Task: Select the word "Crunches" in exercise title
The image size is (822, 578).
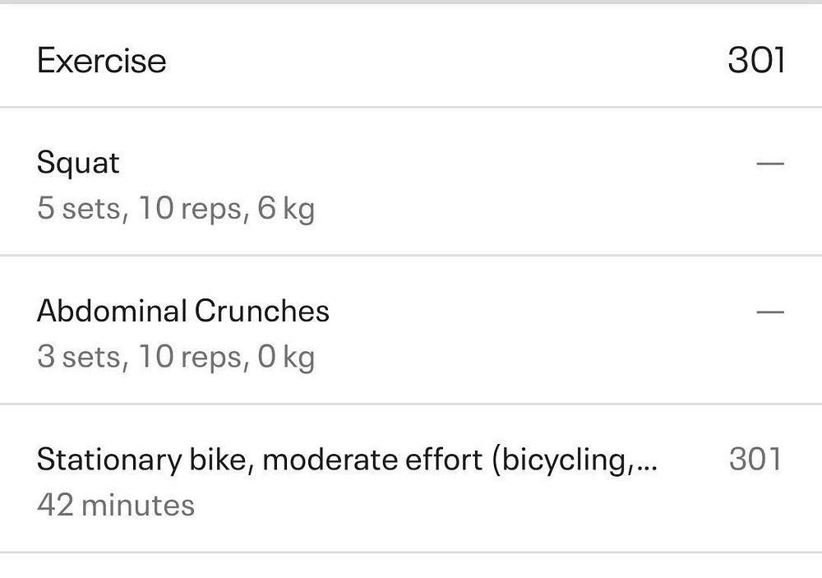Action: (x=261, y=311)
